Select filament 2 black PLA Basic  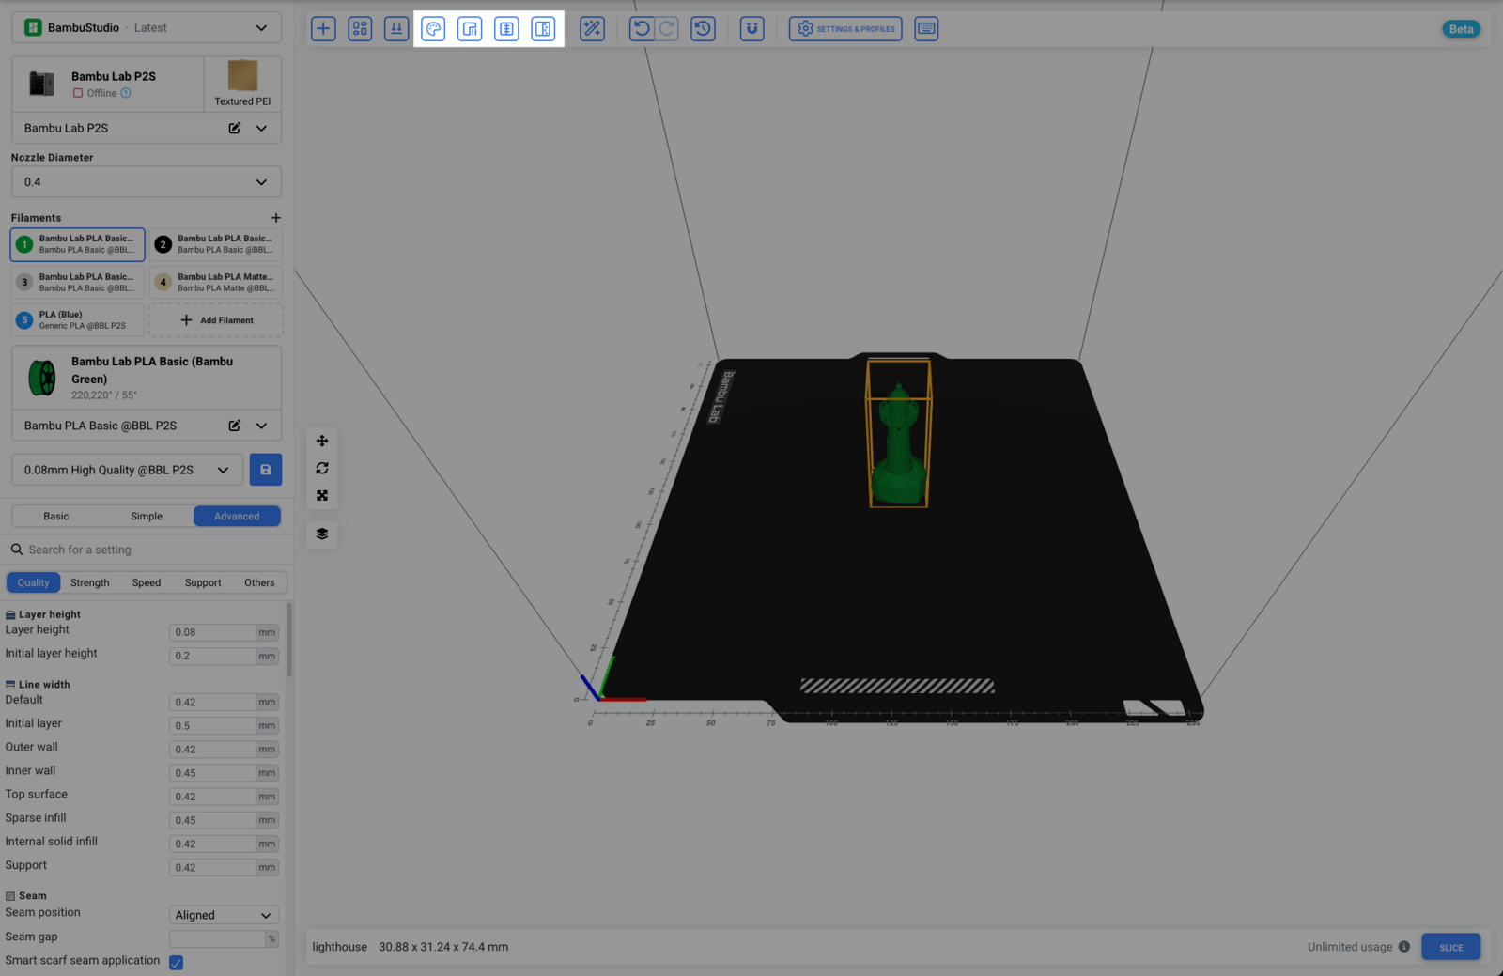coord(216,244)
